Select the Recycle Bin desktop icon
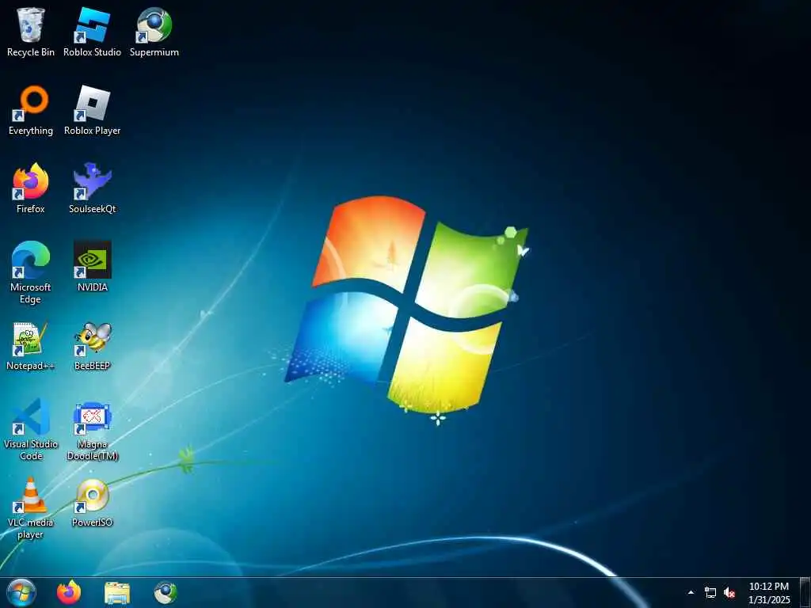Viewport: 811px width, 608px height. coord(31,32)
